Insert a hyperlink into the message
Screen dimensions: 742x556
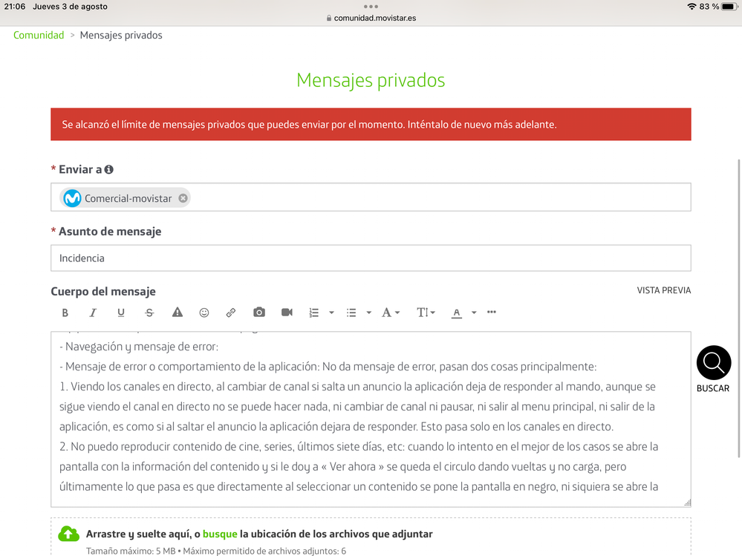tap(231, 313)
